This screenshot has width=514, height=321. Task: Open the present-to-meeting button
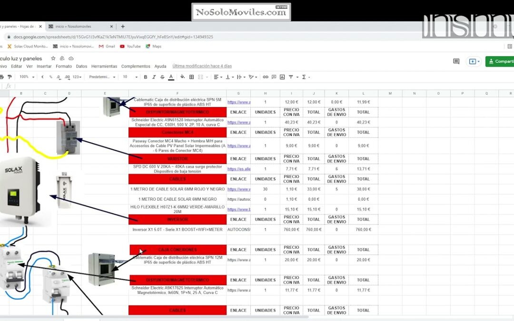(474, 61)
